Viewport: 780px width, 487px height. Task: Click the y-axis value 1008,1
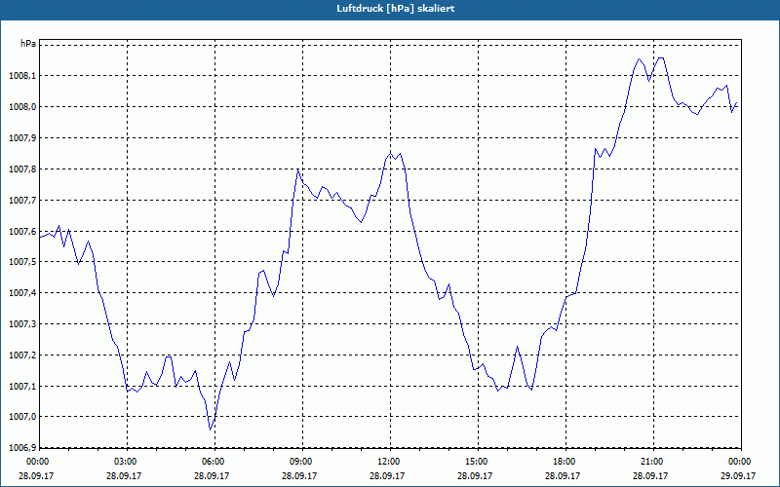click(22, 76)
